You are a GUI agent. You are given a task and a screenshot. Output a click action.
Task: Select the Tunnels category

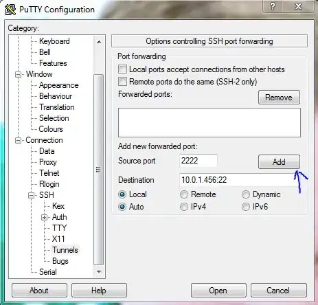pos(65,250)
